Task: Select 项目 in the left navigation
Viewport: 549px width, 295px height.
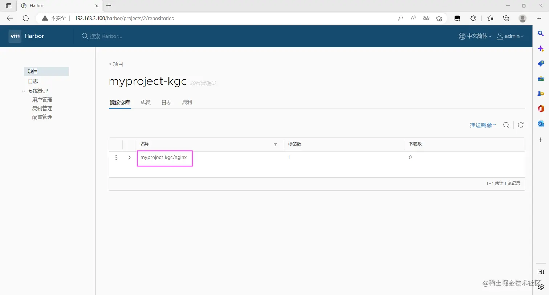Action: pyautogui.click(x=46, y=71)
